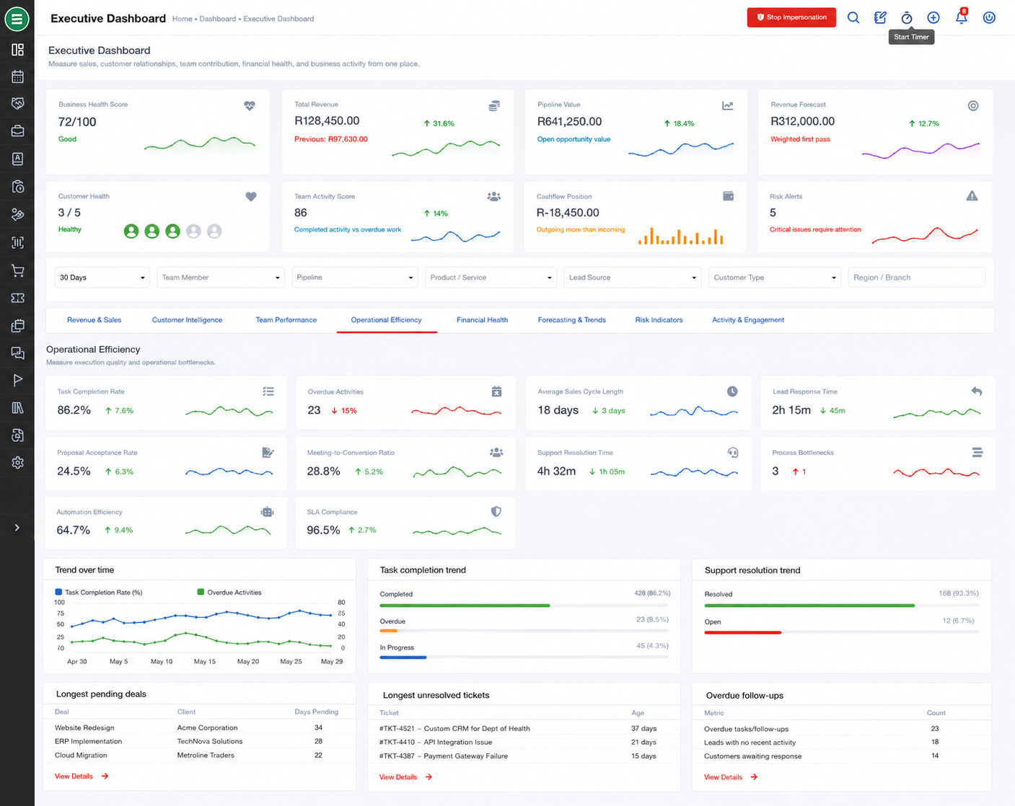Click the Website Redesign deal row
The image size is (1015, 806).
[199, 728]
